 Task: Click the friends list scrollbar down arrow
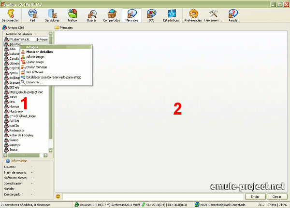[x=51, y=151]
